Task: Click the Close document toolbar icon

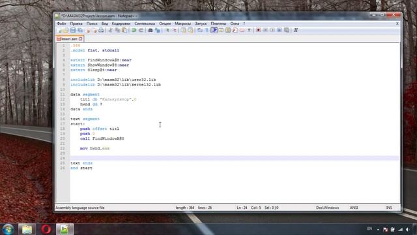Action: (88, 31)
